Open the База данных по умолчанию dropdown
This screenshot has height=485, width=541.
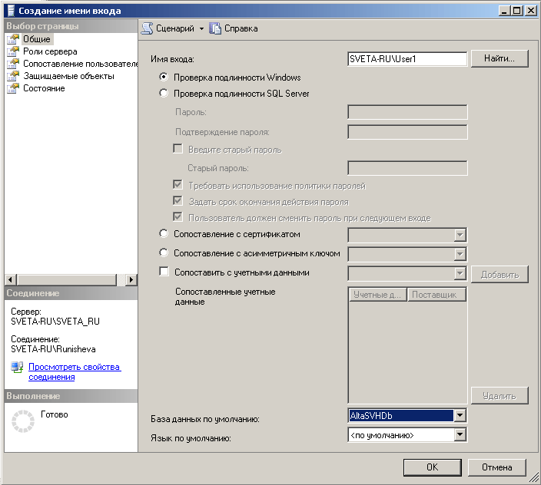(460, 416)
